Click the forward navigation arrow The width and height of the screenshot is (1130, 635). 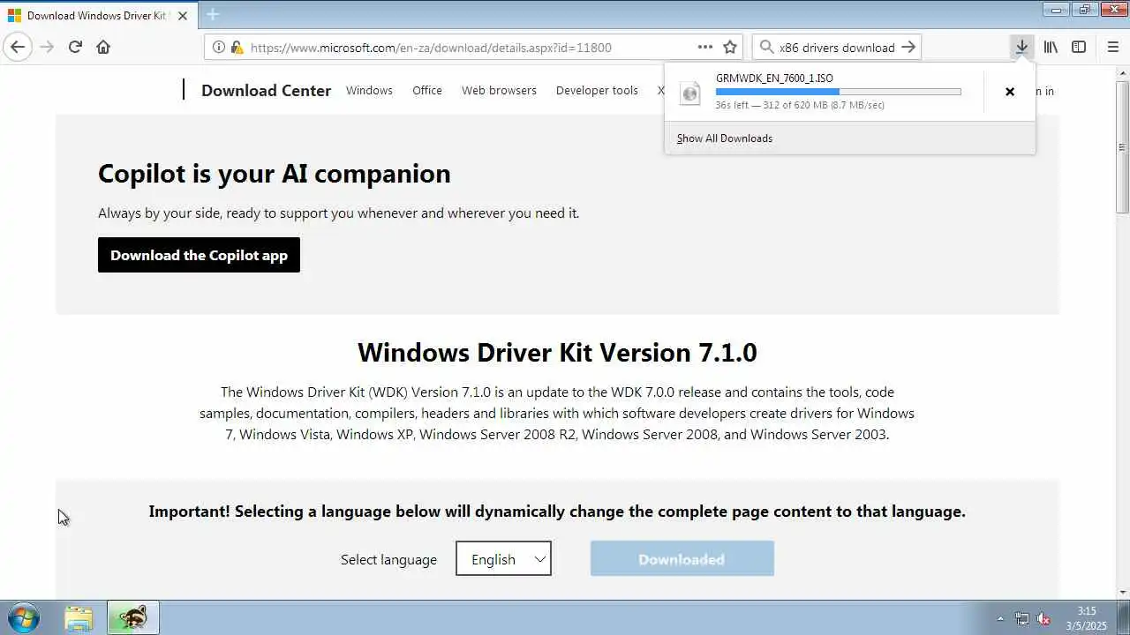[47, 48]
